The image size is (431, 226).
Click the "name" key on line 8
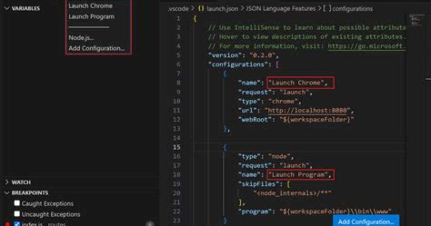point(249,83)
